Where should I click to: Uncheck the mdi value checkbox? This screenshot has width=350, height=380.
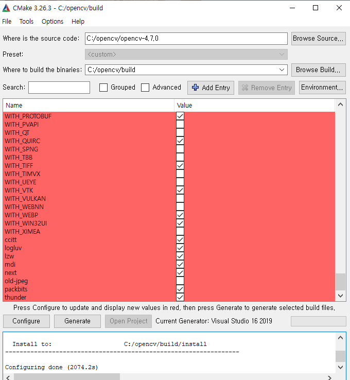click(x=180, y=264)
